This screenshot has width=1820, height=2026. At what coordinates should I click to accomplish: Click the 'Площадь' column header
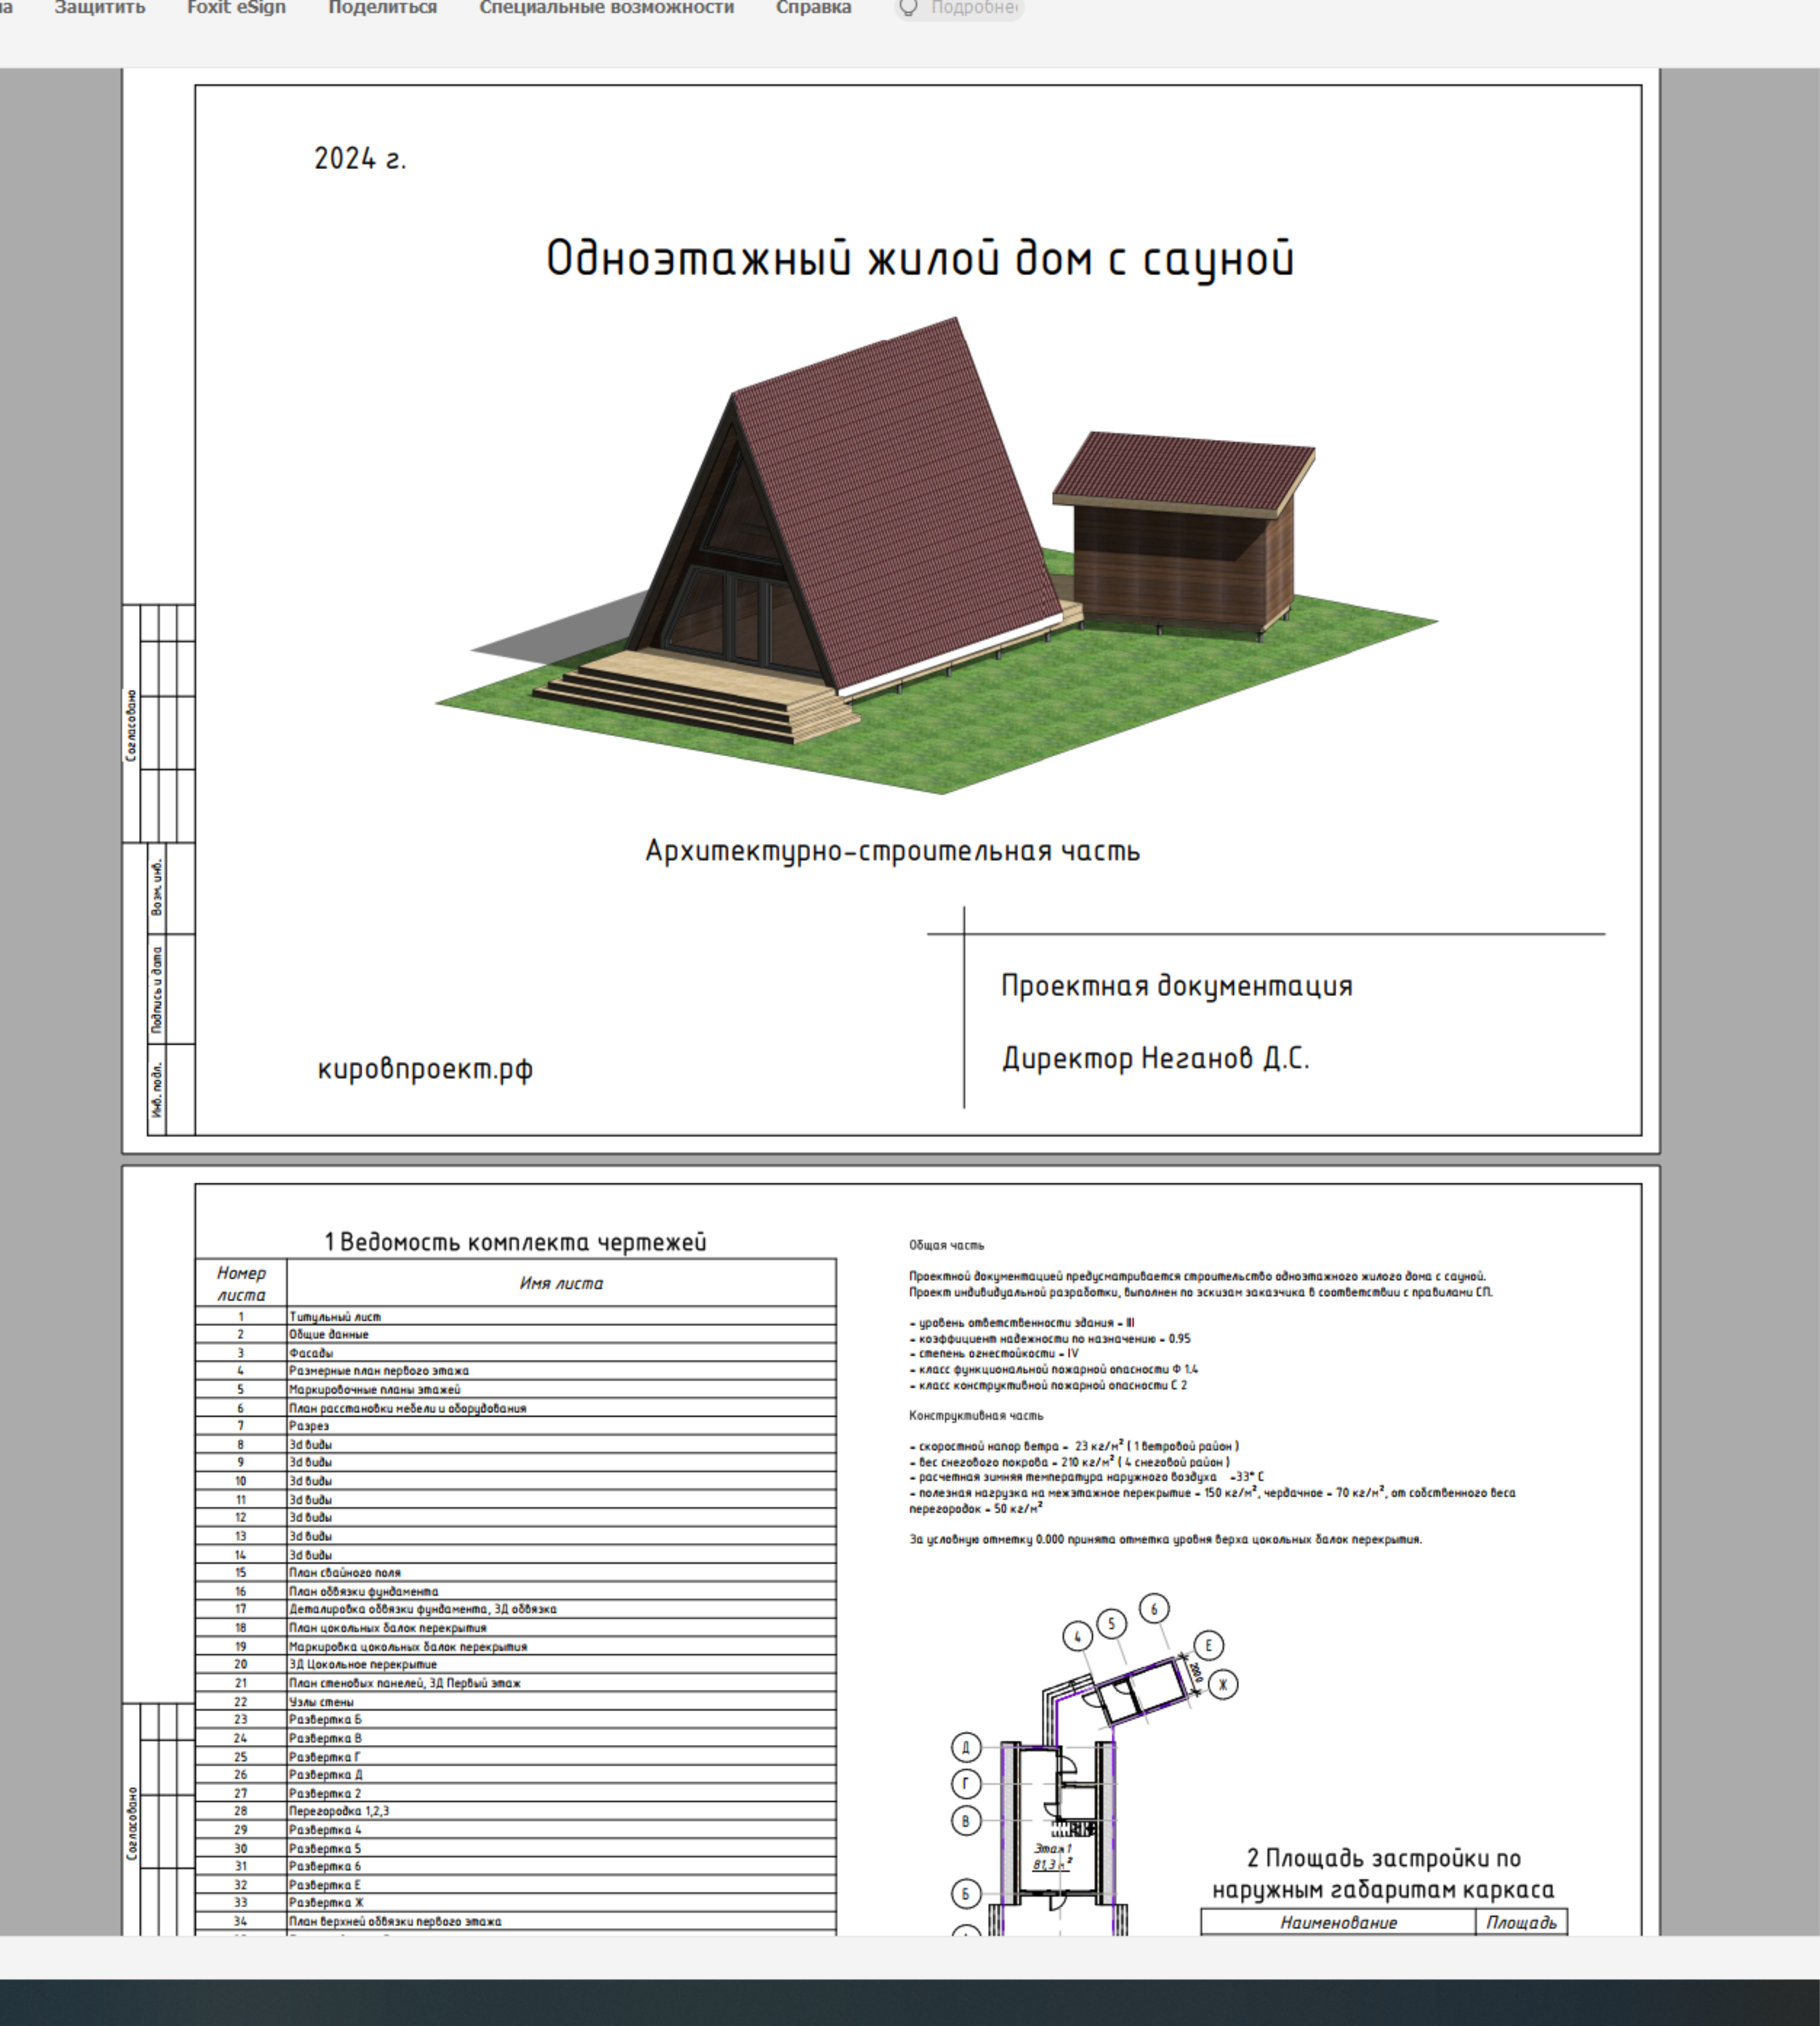[1521, 1922]
